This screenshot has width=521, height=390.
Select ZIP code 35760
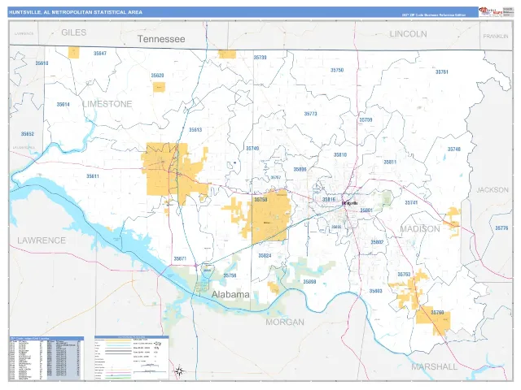coord(437,312)
